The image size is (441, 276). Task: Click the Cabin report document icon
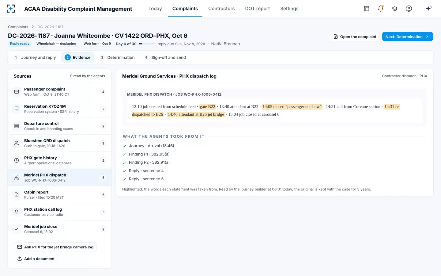[x=17, y=195]
